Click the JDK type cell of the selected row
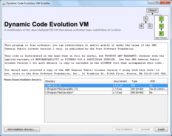This screenshot has height=136, width=172. (x=140, y=85)
